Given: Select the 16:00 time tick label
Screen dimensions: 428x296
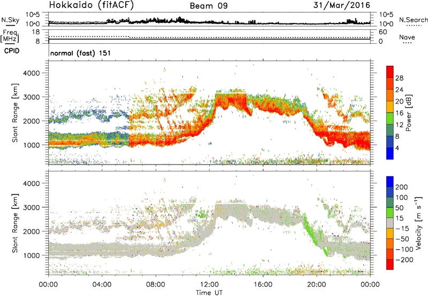Looking at the screenshot, I should click(263, 285).
